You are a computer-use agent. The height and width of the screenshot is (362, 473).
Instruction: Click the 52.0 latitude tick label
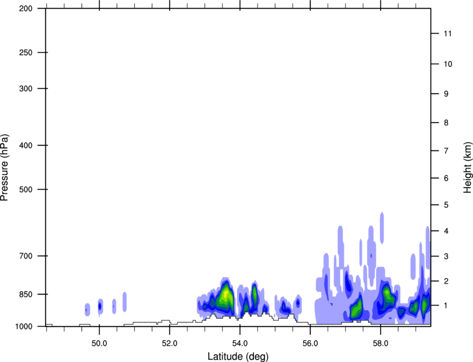point(170,344)
